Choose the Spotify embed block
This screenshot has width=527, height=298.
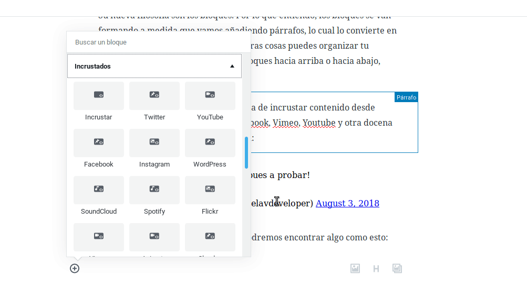[x=154, y=196]
